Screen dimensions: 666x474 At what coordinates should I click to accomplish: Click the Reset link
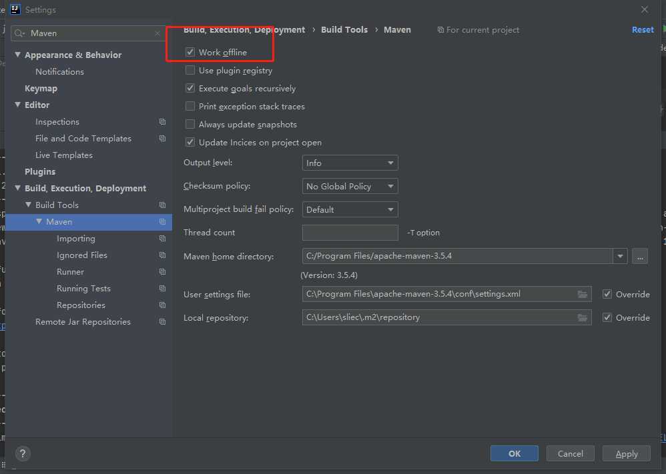(x=643, y=30)
